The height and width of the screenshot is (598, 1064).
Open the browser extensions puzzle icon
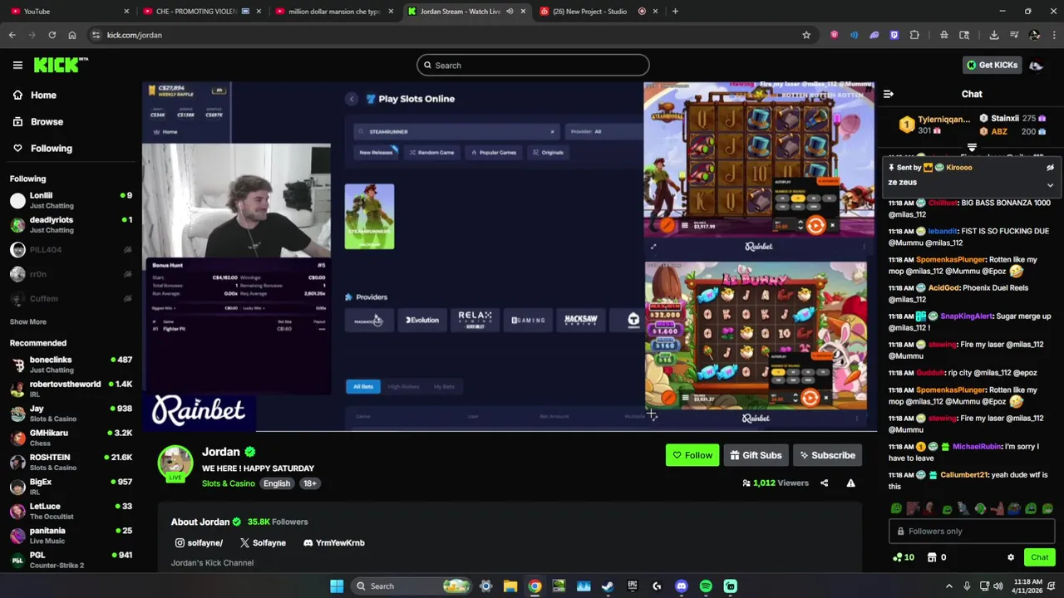click(x=914, y=35)
